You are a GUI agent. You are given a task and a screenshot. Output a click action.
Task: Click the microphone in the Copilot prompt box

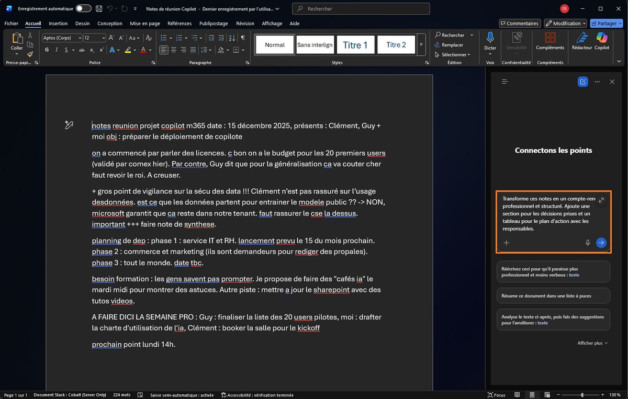point(588,243)
